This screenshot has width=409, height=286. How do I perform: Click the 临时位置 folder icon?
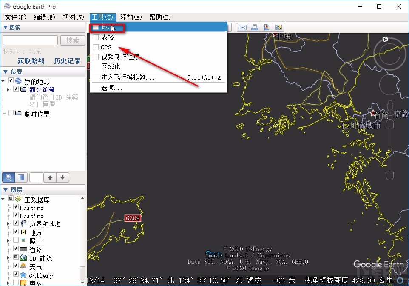[18, 113]
